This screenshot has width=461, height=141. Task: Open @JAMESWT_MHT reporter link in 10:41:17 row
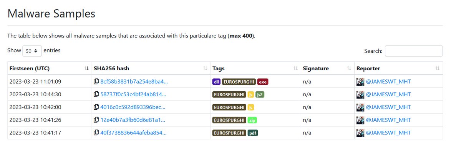pos(388,133)
